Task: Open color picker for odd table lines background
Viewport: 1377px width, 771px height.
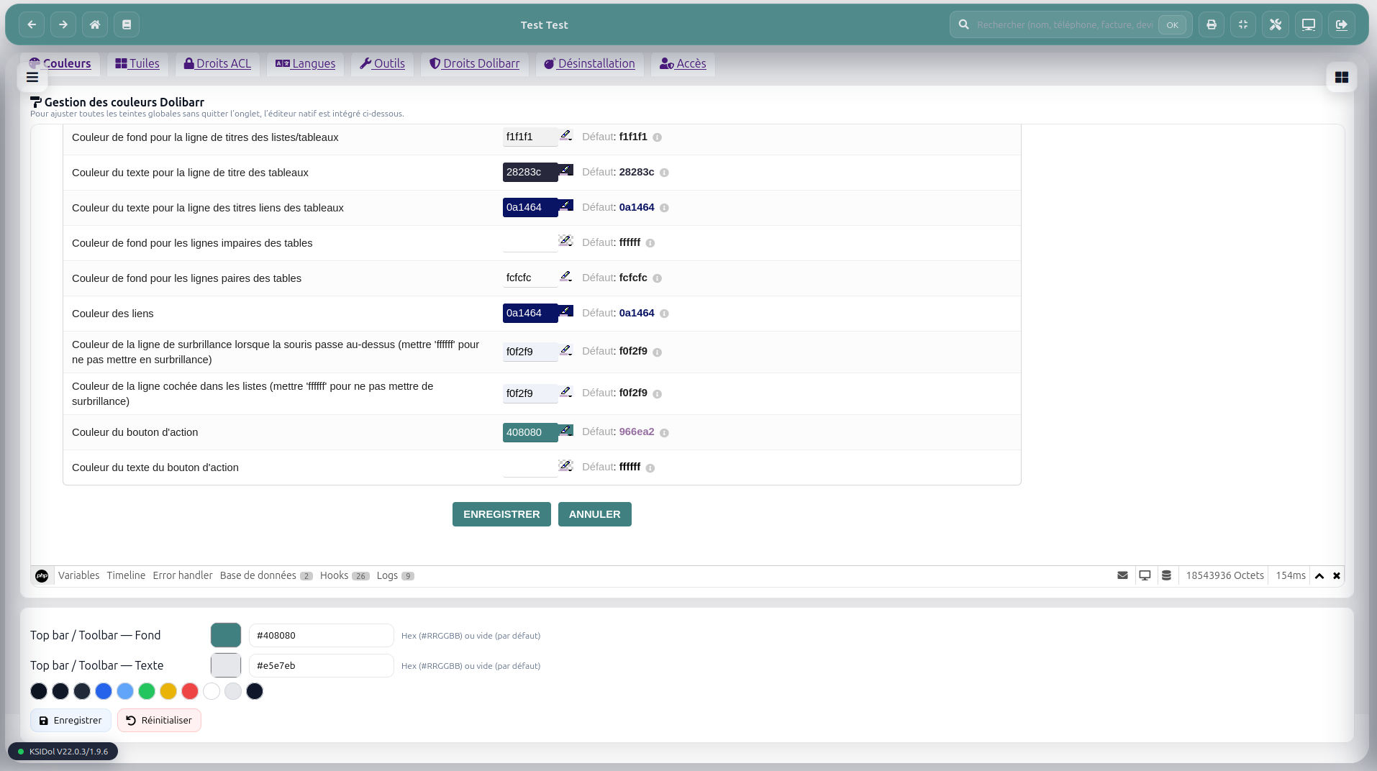Action: click(566, 241)
